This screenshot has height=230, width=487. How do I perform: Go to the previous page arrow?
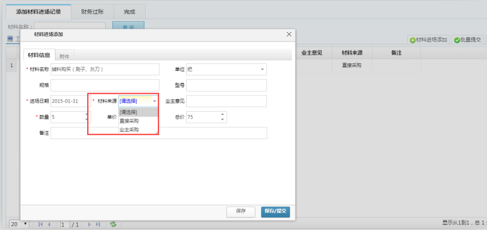coord(49,224)
